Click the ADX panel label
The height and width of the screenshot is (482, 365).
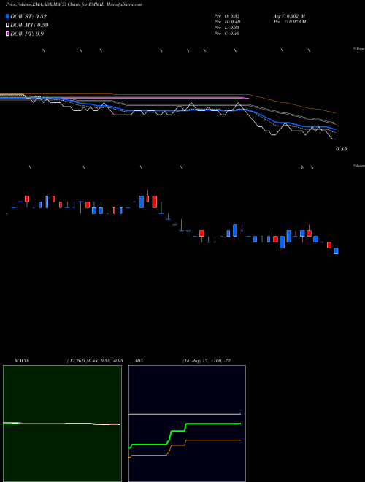click(139, 361)
